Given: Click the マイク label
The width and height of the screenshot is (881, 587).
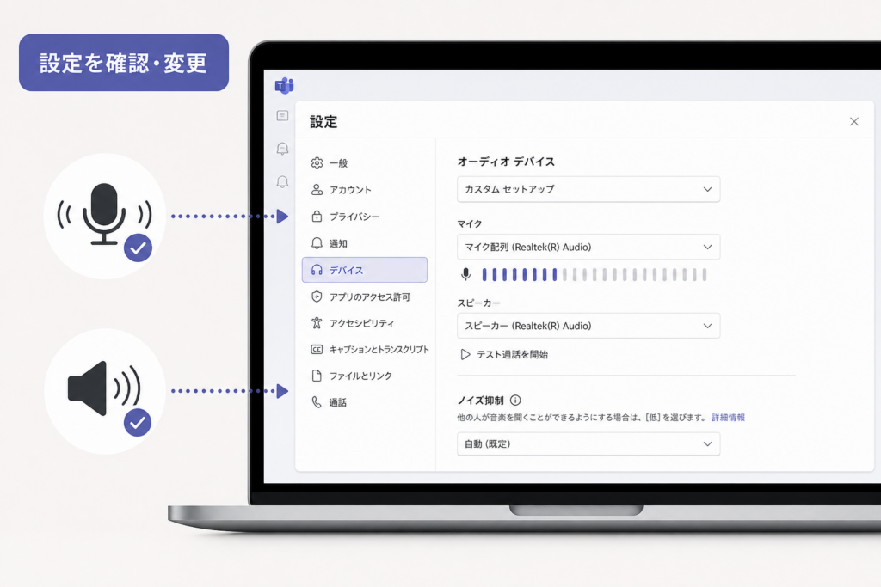Looking at the screenshot, I should pos(469,223).
